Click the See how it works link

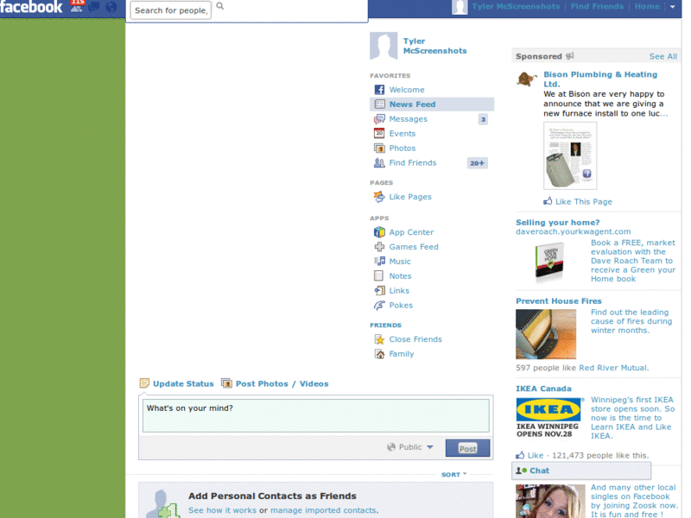point(222,510)
